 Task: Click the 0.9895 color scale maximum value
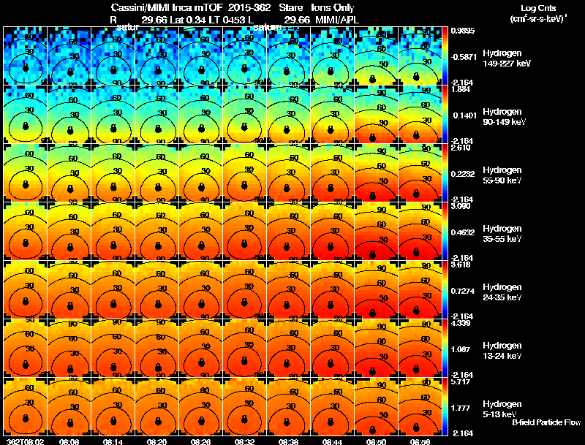[463, 31]
